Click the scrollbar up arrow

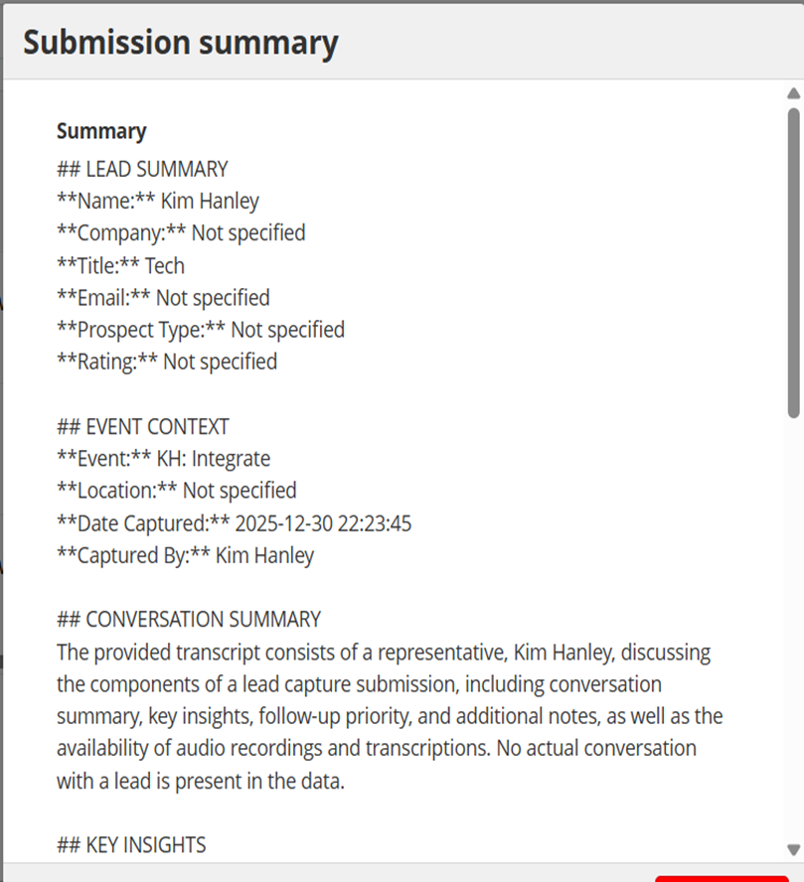pos(793,93)
